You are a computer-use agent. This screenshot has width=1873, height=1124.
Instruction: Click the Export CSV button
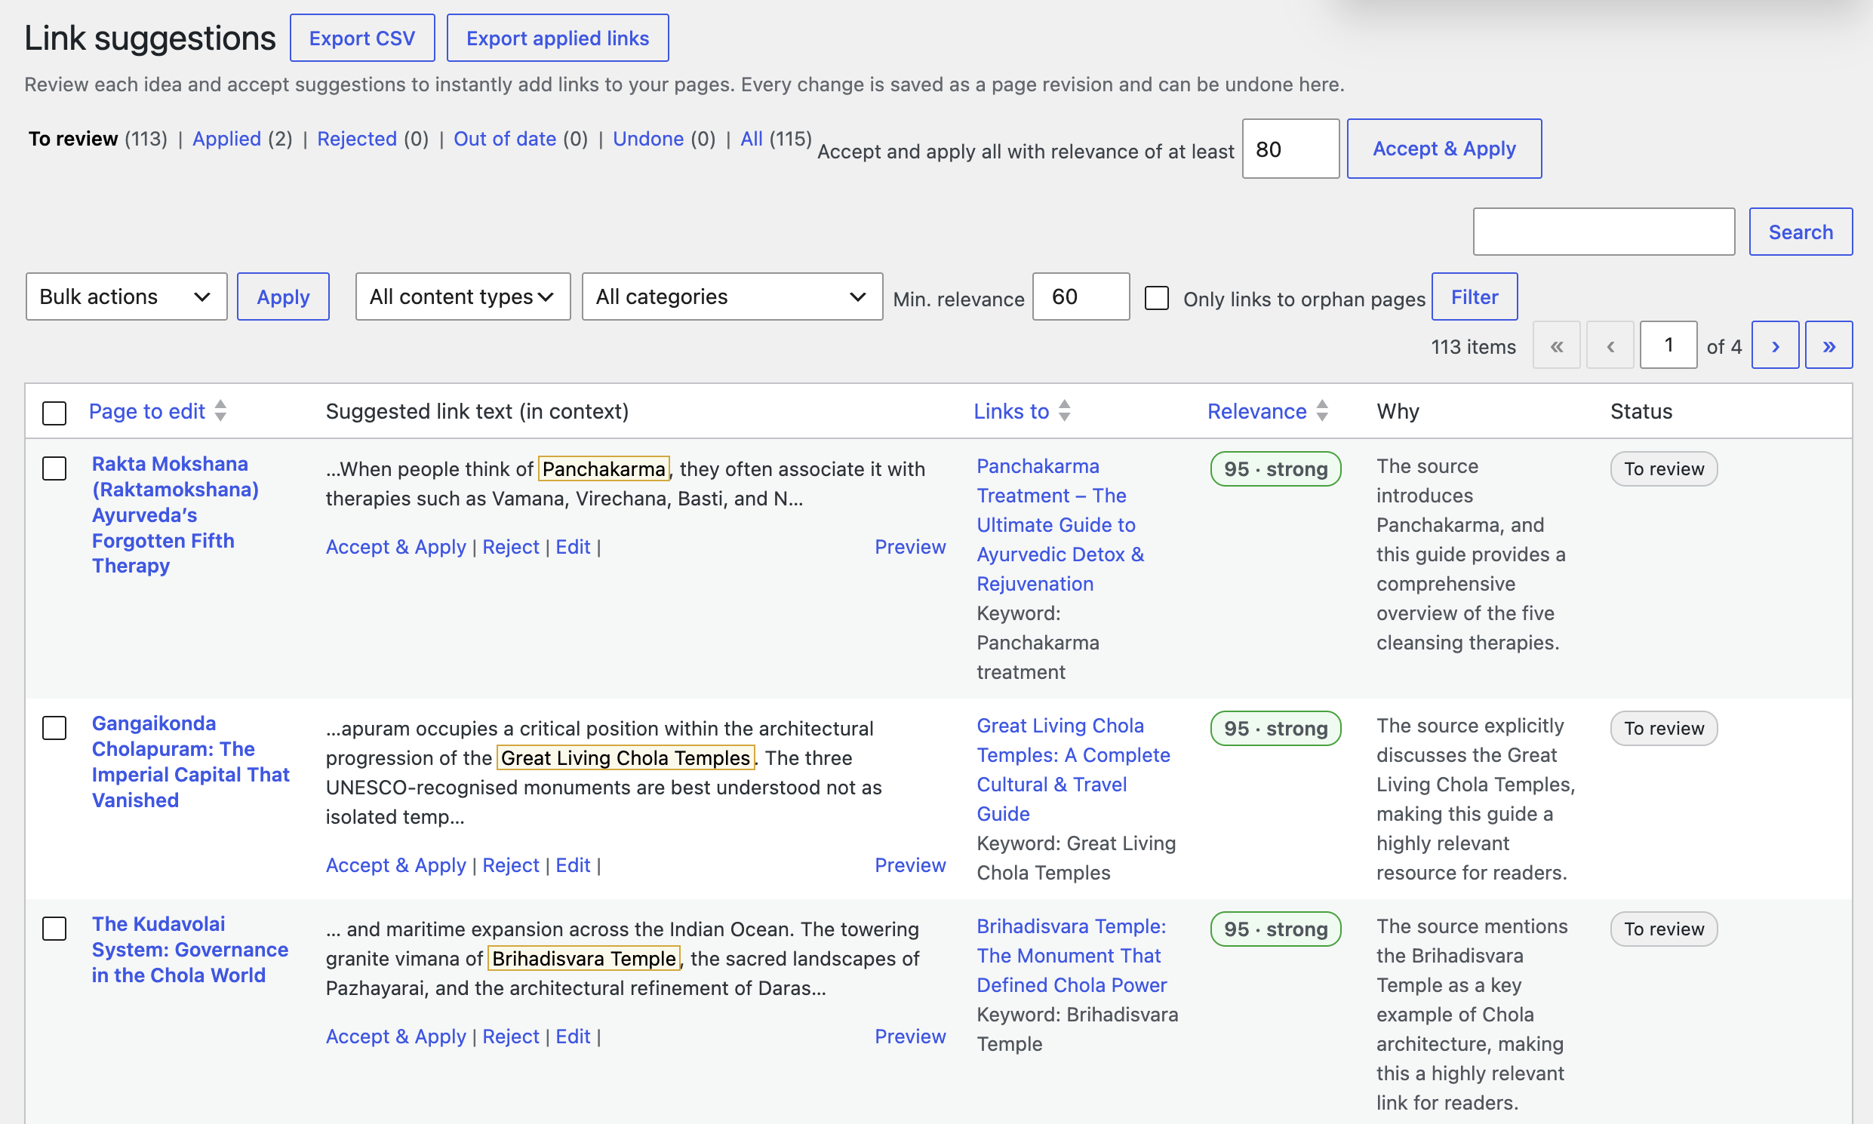tap(362, 38)
